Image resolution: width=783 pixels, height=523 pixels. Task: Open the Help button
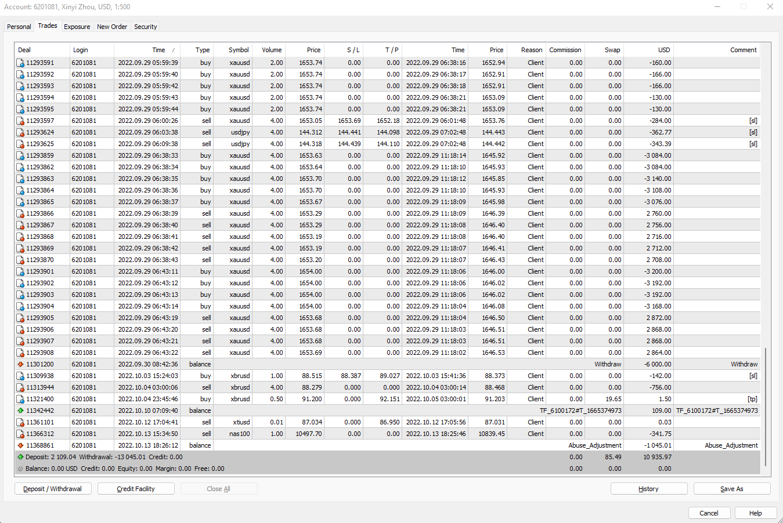[756, 513]
